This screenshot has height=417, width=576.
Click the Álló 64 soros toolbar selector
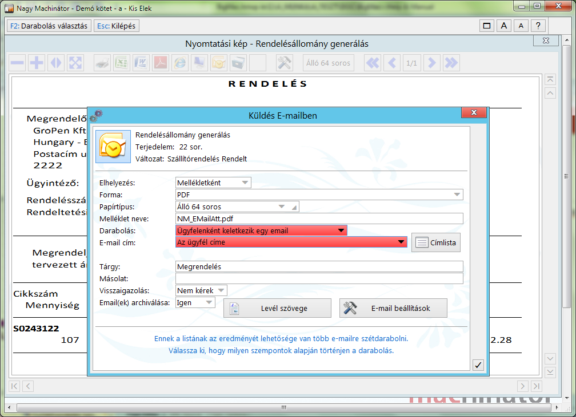329,63
